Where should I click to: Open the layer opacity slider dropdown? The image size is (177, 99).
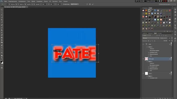point(172,38)
